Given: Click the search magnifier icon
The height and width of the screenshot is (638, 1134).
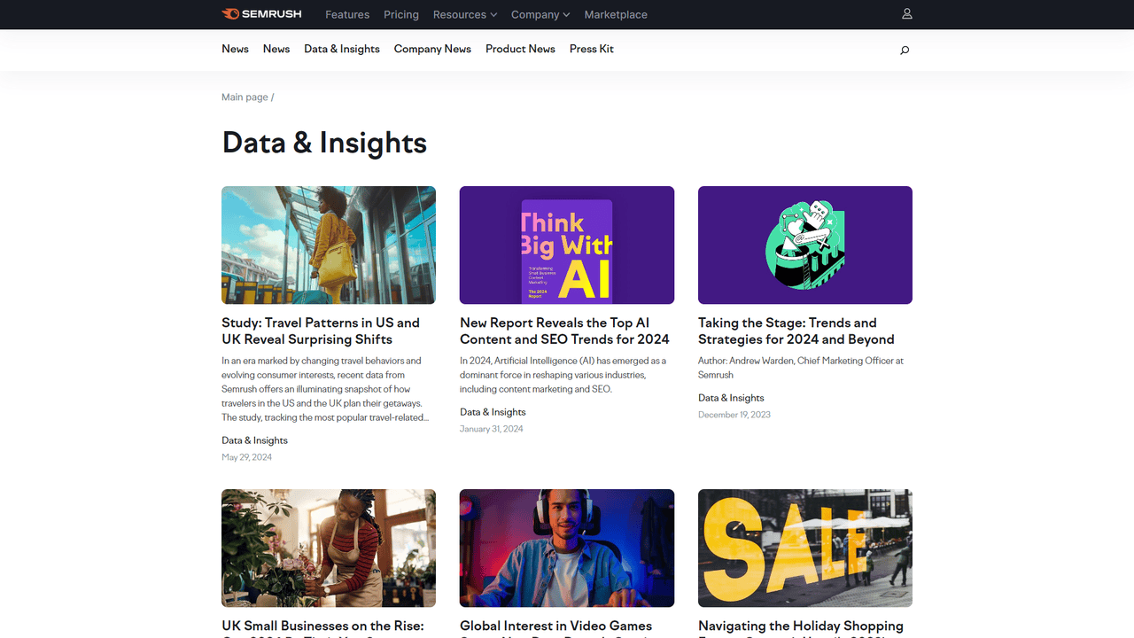Looking at the screenshot, I should 905,50.
